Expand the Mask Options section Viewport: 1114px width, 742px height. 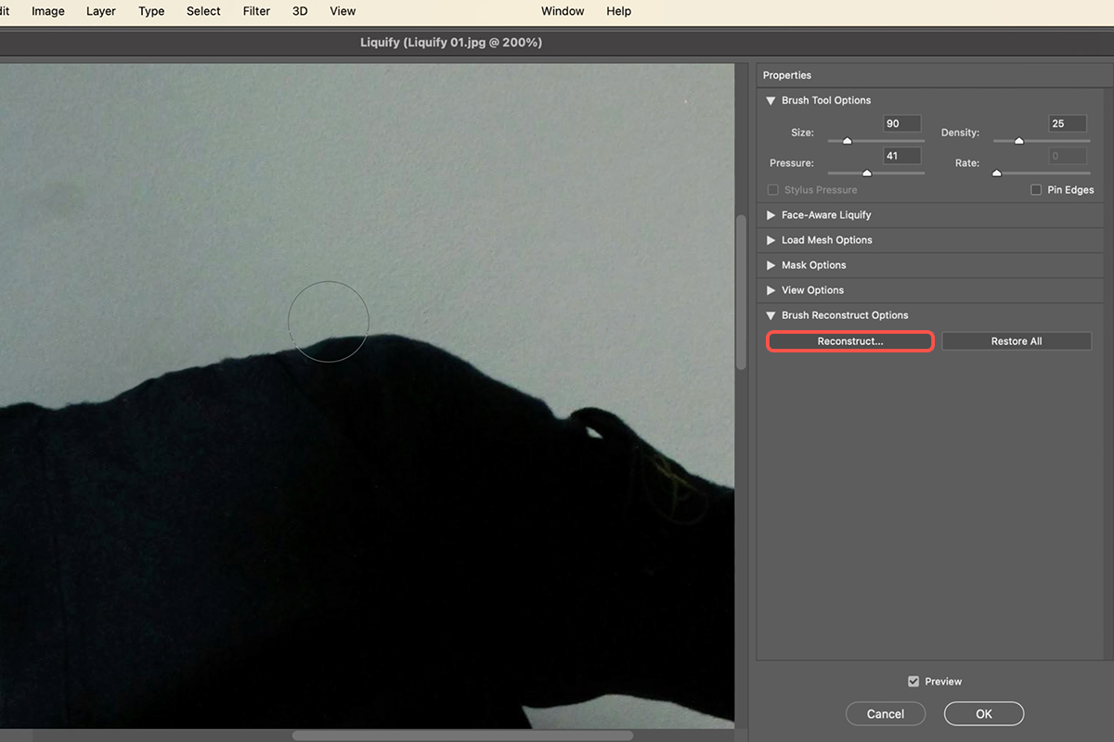point(771,265)
